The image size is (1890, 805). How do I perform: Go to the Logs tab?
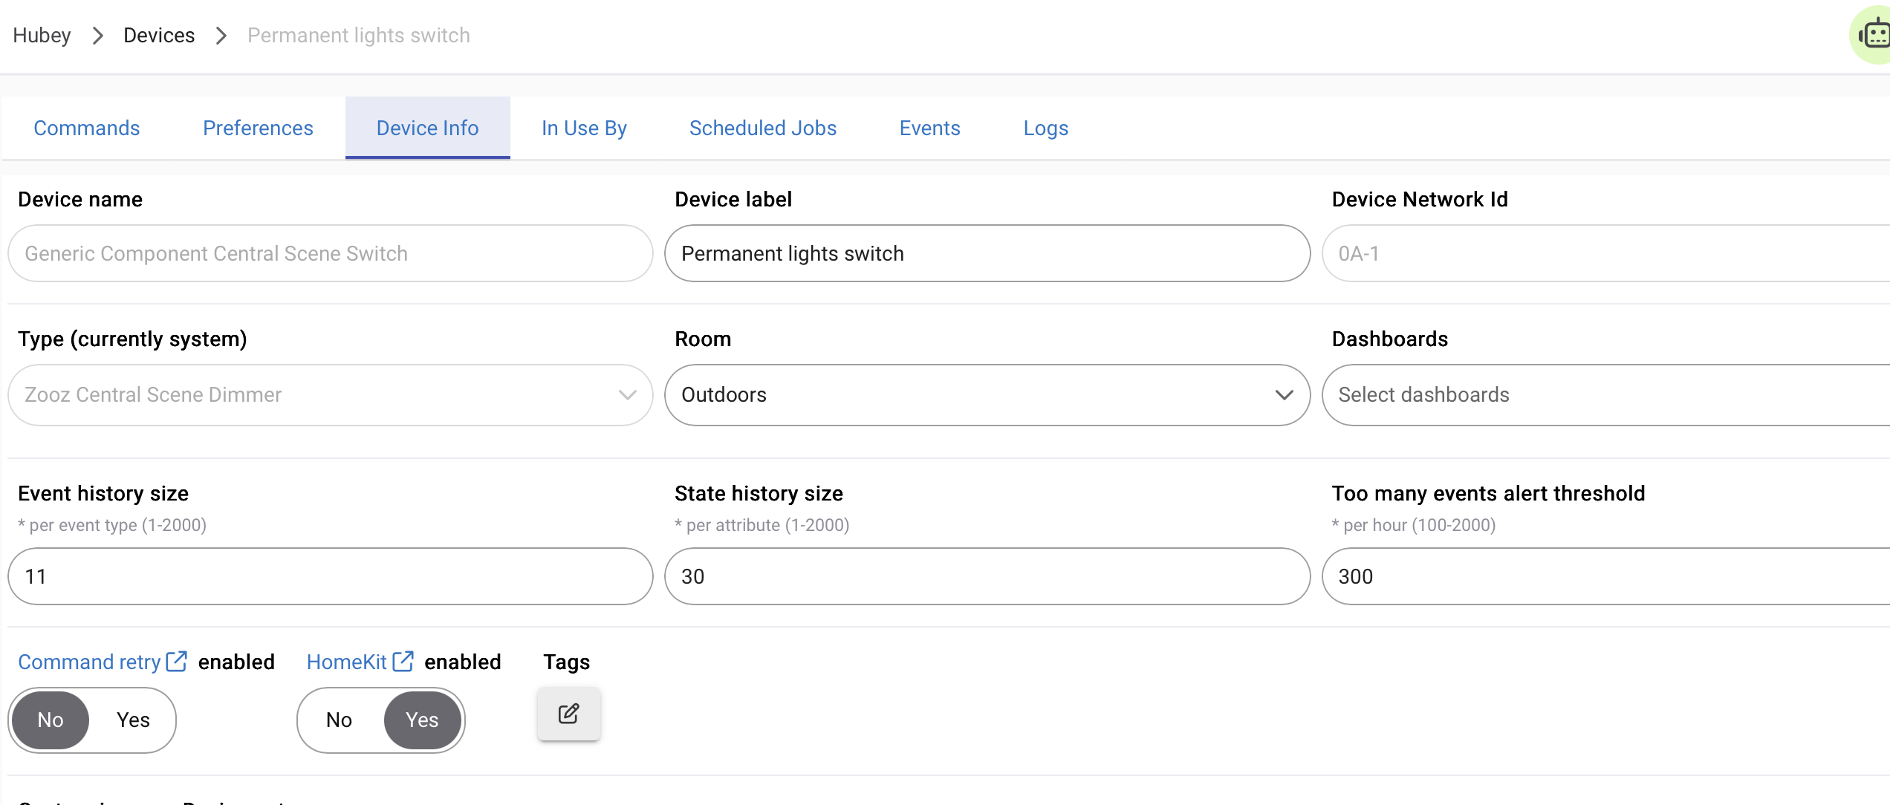[1045, 128]
